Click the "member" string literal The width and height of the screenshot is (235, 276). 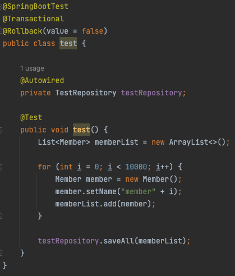[138, 191]
